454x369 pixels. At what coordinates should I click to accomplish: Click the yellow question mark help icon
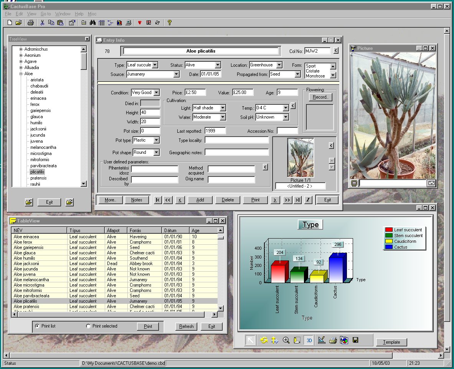[169, 23]
